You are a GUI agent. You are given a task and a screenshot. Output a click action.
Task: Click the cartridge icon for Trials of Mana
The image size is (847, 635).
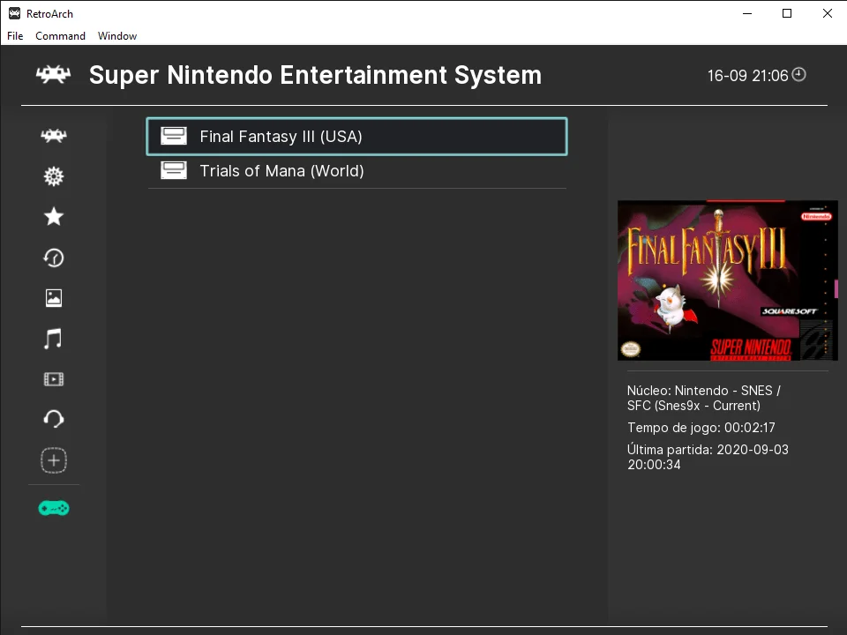174,170
